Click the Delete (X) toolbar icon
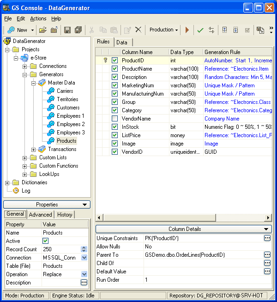This screenshot has width=277, height=302. pos(138,30)
